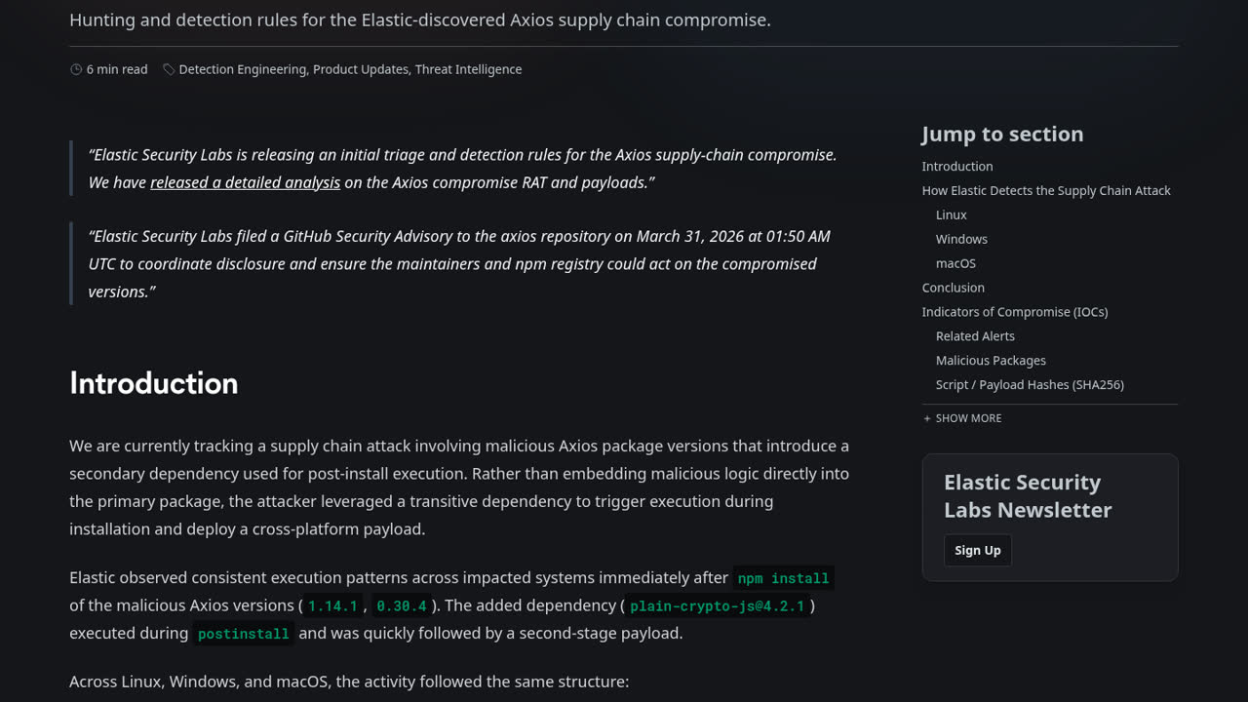Follow the 'released a detailed analysis' link
This screenshot has width=1248, height=702.
pos(245,182)
